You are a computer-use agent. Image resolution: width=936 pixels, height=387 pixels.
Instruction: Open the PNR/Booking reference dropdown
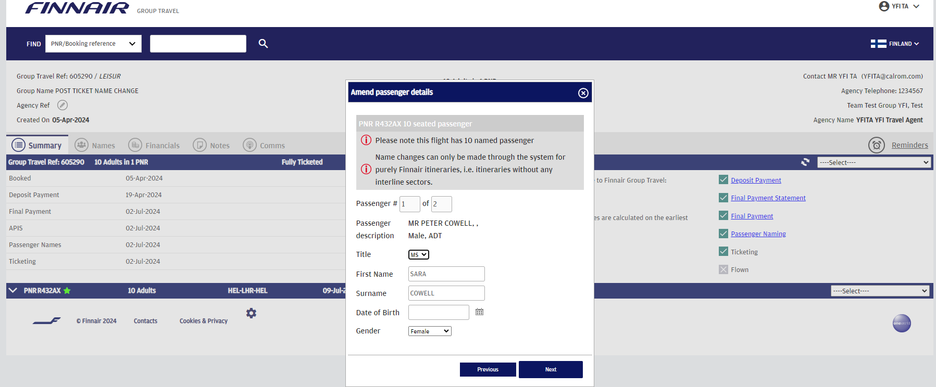click(93, 44)
